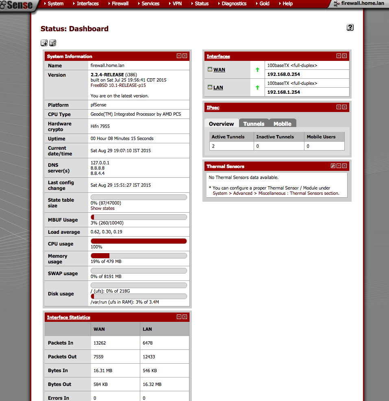This screenshot has width=389, height=401.
Task: Click the Memory usage progress bar
Action: tap(139, 256)
